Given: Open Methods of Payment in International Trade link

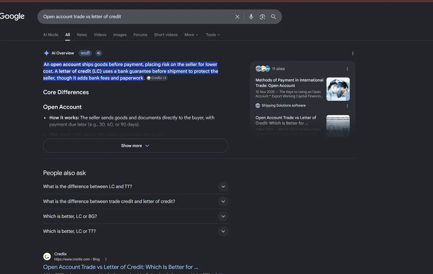Looking at the screenshot, I should click(x=289, y=83).
